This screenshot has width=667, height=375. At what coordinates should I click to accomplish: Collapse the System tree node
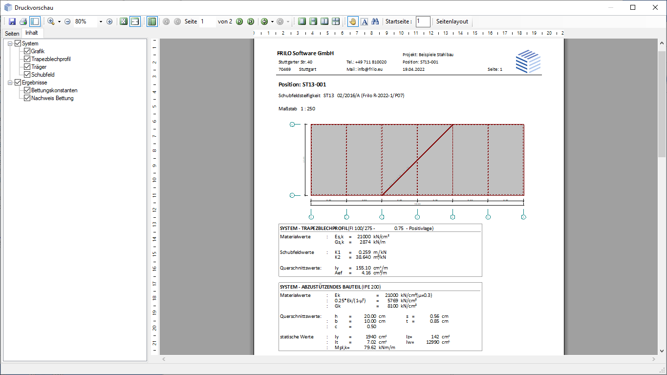click(x=10, y=43)
